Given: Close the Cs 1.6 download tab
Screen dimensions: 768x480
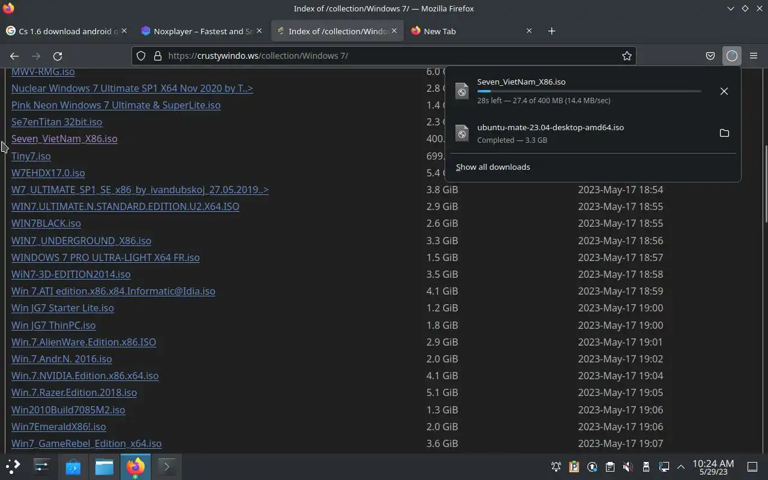Looking at the screenshot, I should pyautogui.click(x=124, y=31).
